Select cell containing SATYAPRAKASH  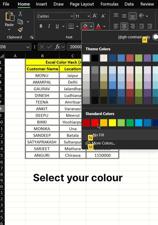click(42, 142)
